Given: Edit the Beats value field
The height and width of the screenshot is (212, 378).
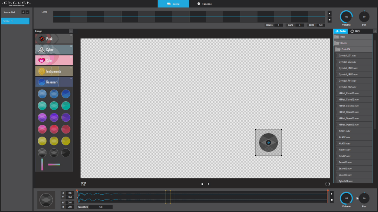Looking at the screenshot, I should 278,25.
